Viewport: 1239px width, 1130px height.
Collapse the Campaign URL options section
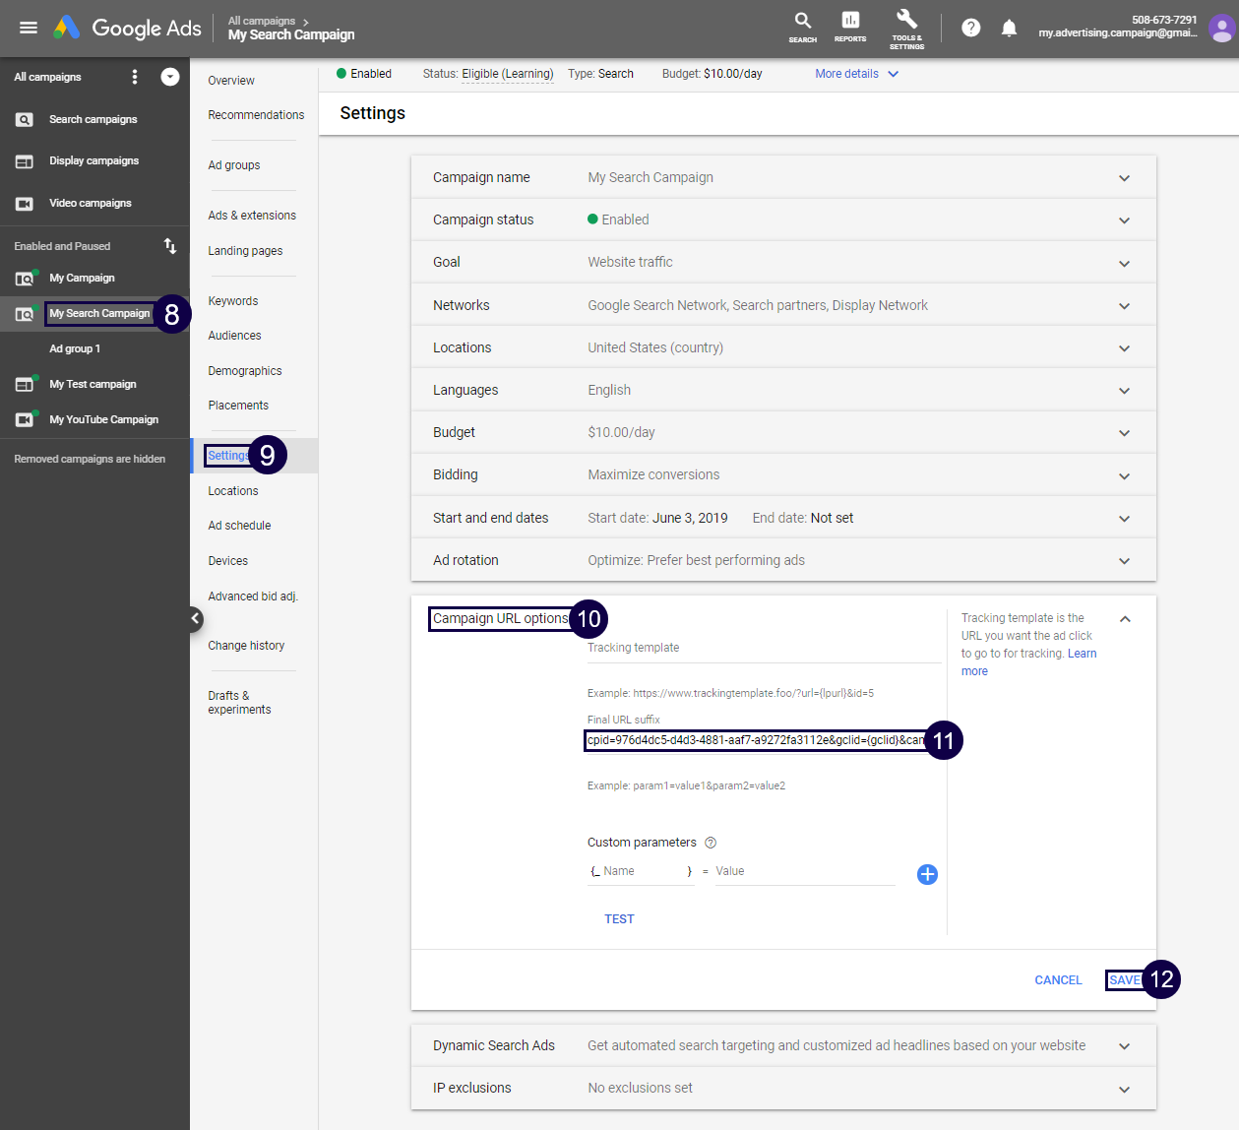click(x=1125, y=619)
